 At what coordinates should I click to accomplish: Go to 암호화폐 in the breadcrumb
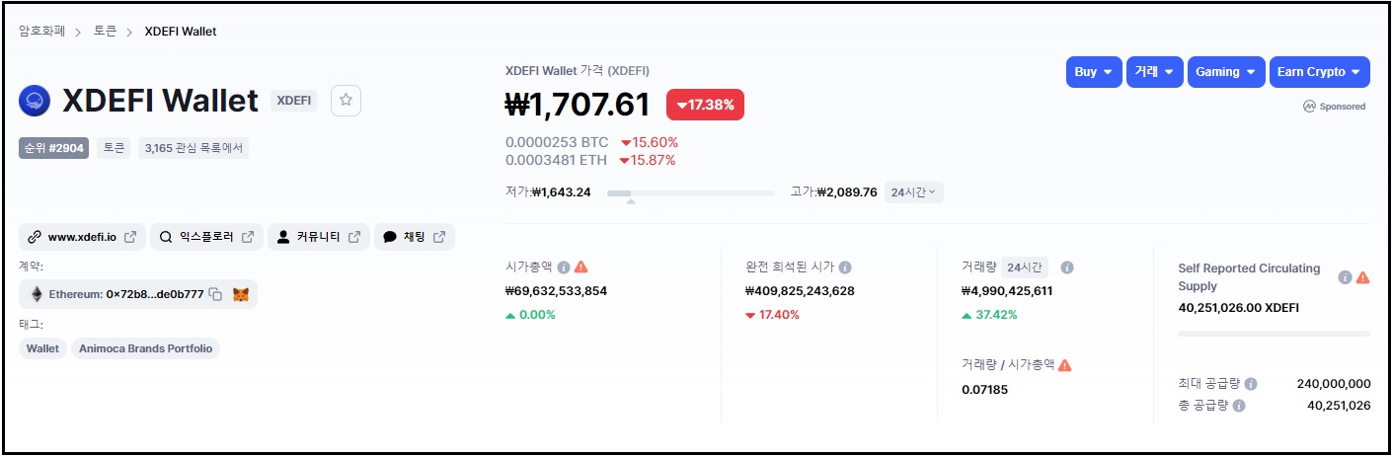point(41,32)
